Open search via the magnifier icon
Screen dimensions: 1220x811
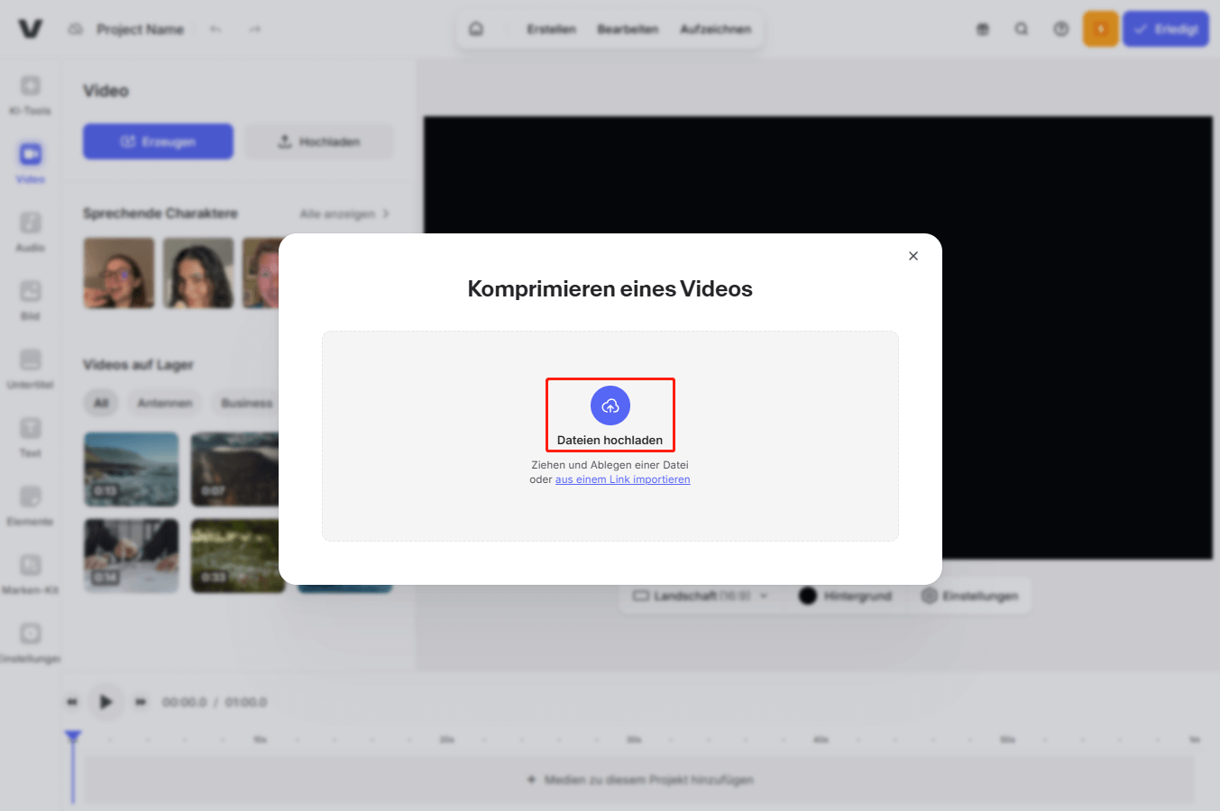pyautogui.click(x=1022, y=28)
